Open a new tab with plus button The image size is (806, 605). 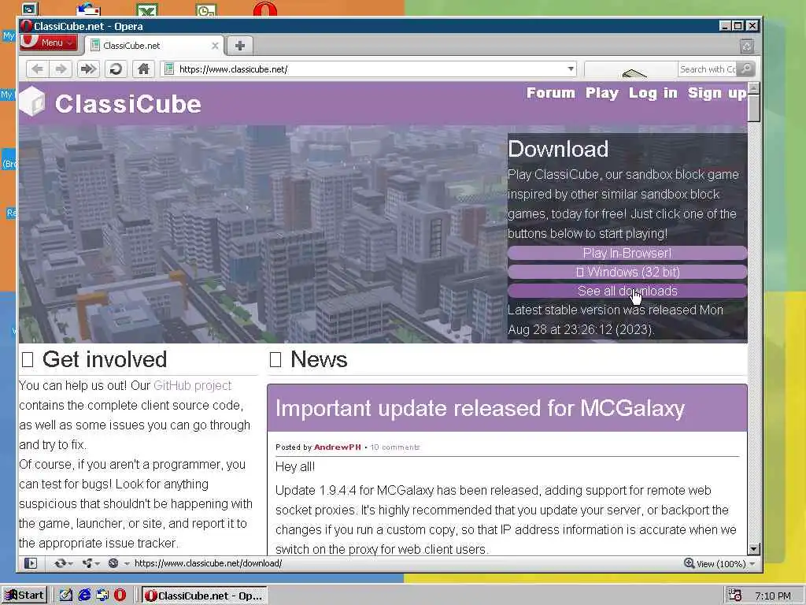(239, 45)
